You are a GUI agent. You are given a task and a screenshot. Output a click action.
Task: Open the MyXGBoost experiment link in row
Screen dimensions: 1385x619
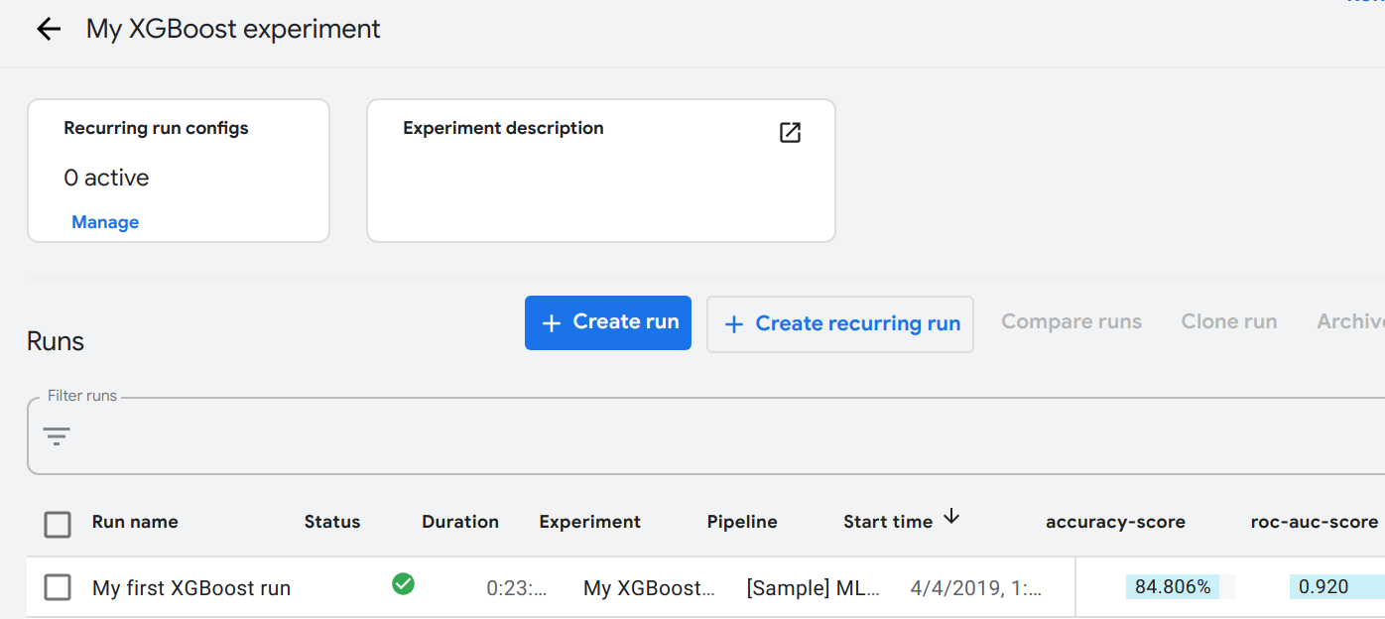coord(649,588)
